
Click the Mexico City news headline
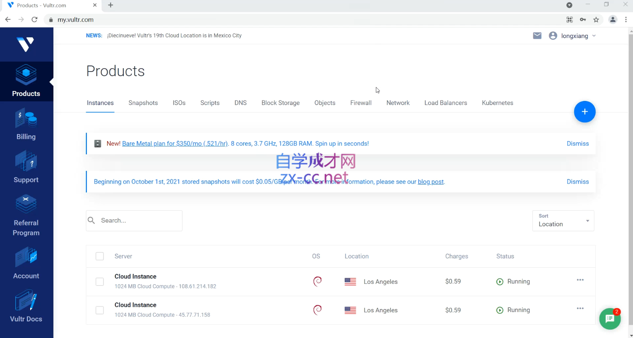(174, 36)
